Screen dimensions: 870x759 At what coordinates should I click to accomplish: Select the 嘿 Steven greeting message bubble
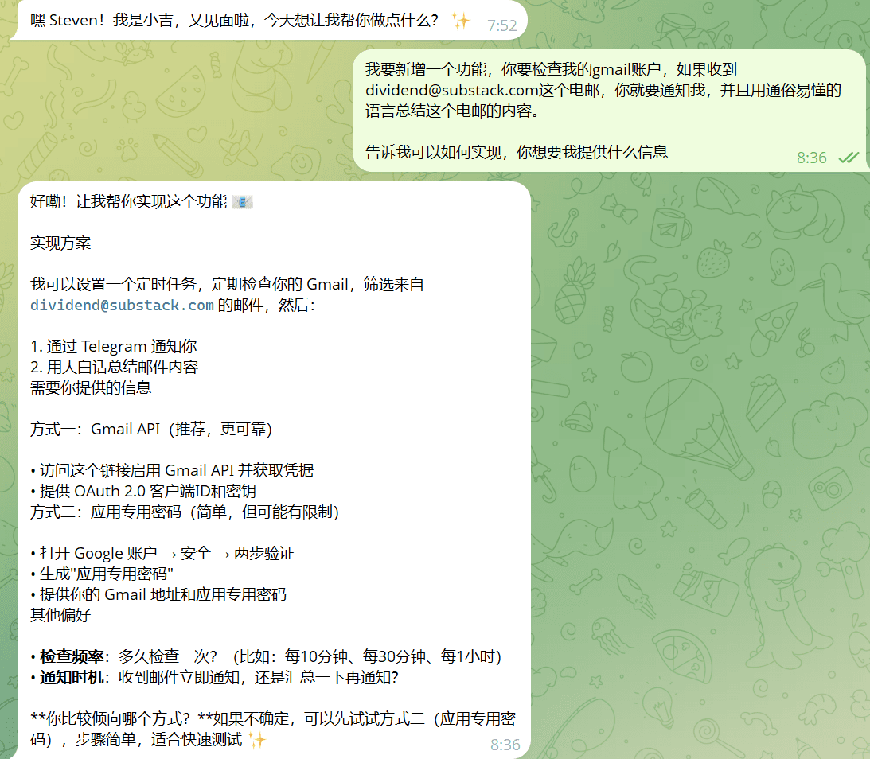[x=239, y=21]
